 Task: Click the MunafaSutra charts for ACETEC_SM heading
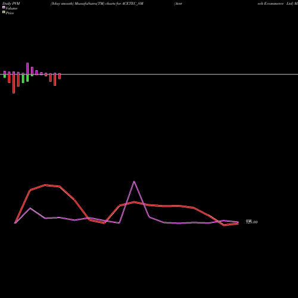tap(97, 4)
